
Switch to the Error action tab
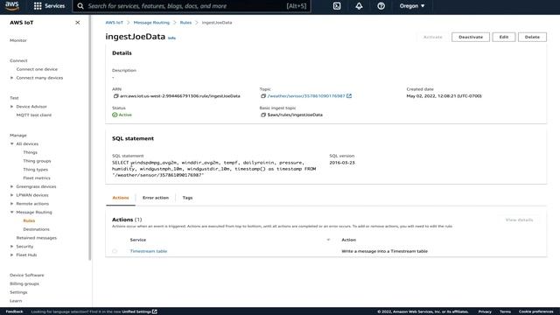click(156, 198)
